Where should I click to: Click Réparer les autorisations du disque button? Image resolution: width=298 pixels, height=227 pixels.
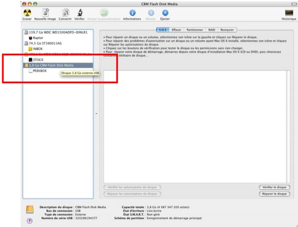[132, 194]
